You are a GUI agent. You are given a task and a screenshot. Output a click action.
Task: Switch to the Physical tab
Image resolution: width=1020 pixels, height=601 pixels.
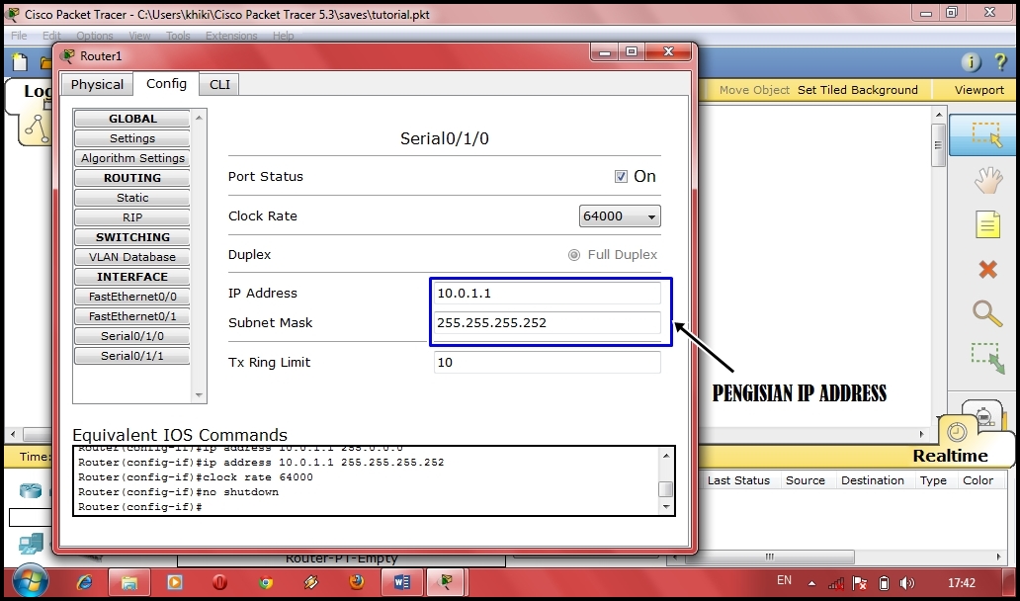click(97, 85)
